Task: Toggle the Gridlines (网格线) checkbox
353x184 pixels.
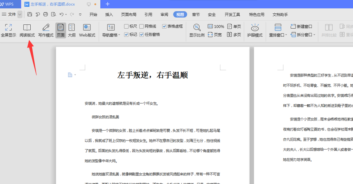Action: click(142, 26)
